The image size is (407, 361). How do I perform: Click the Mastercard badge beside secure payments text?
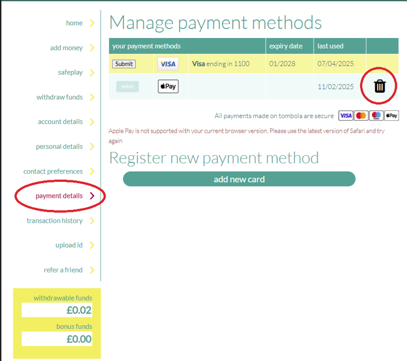click(361, 116)
